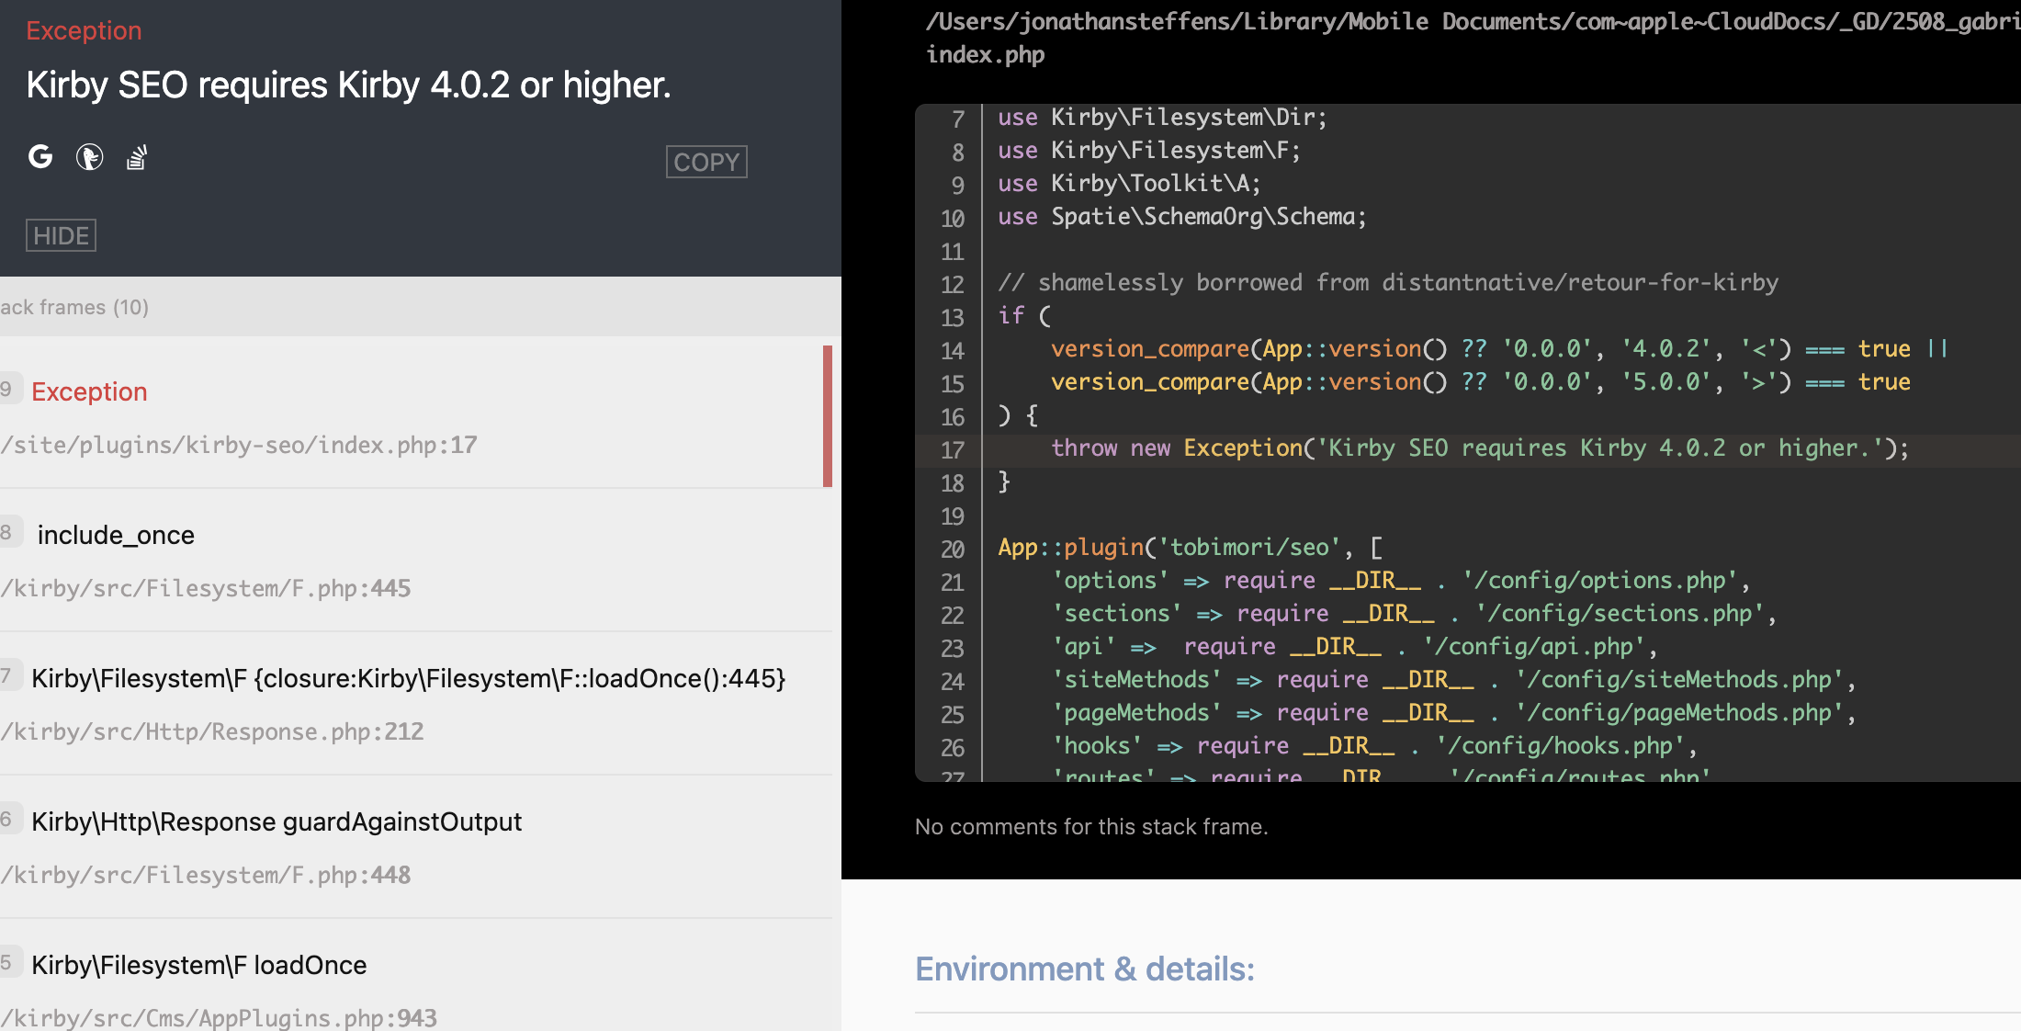2021x1031 pixels.
Task: Click the index.php:17 frame file path
Action: 239,446
